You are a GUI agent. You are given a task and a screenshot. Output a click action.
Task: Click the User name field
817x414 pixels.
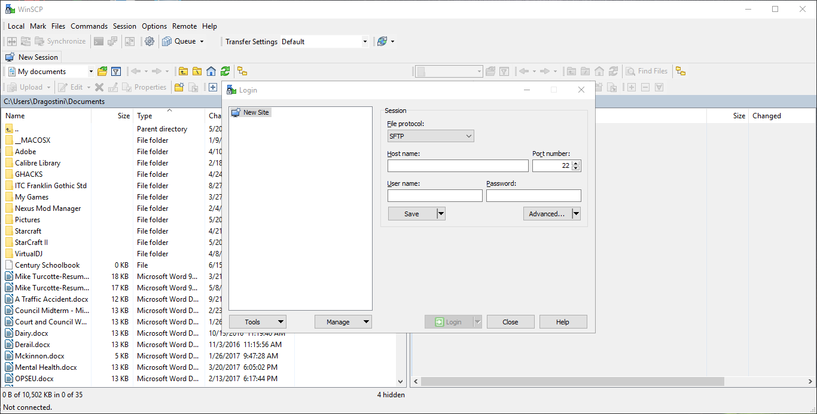(x=435, y=196)
